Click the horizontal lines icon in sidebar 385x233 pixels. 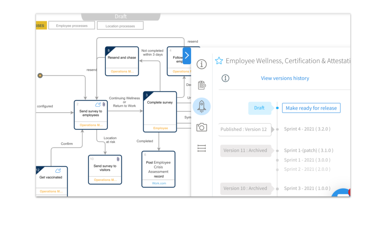pos(202,149)
